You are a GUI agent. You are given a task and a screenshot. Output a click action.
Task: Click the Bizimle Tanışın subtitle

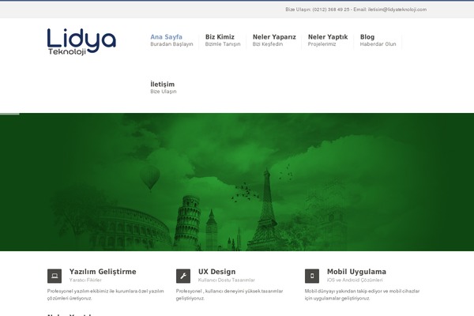223,44
